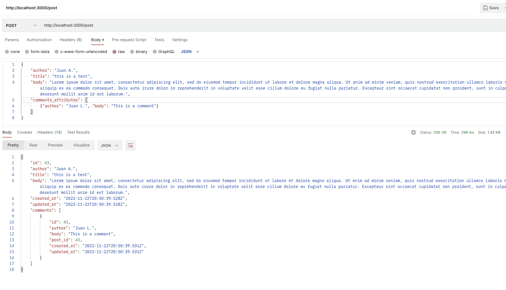The height and width of the screenshot is (290, 506).
Task: Open the response Body tab
Action: coord(7,132)
